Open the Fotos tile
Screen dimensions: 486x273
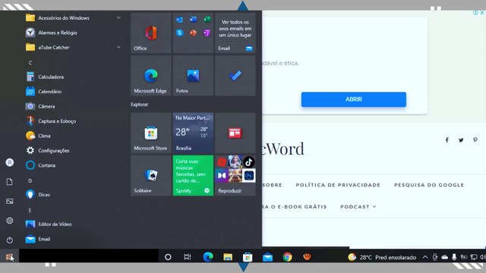click(193, 76)
